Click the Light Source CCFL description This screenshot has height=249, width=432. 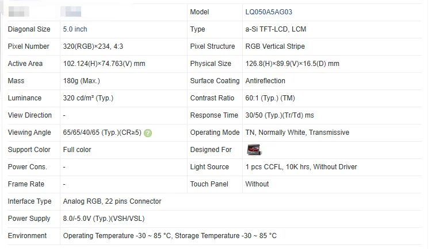coord(301,167)
